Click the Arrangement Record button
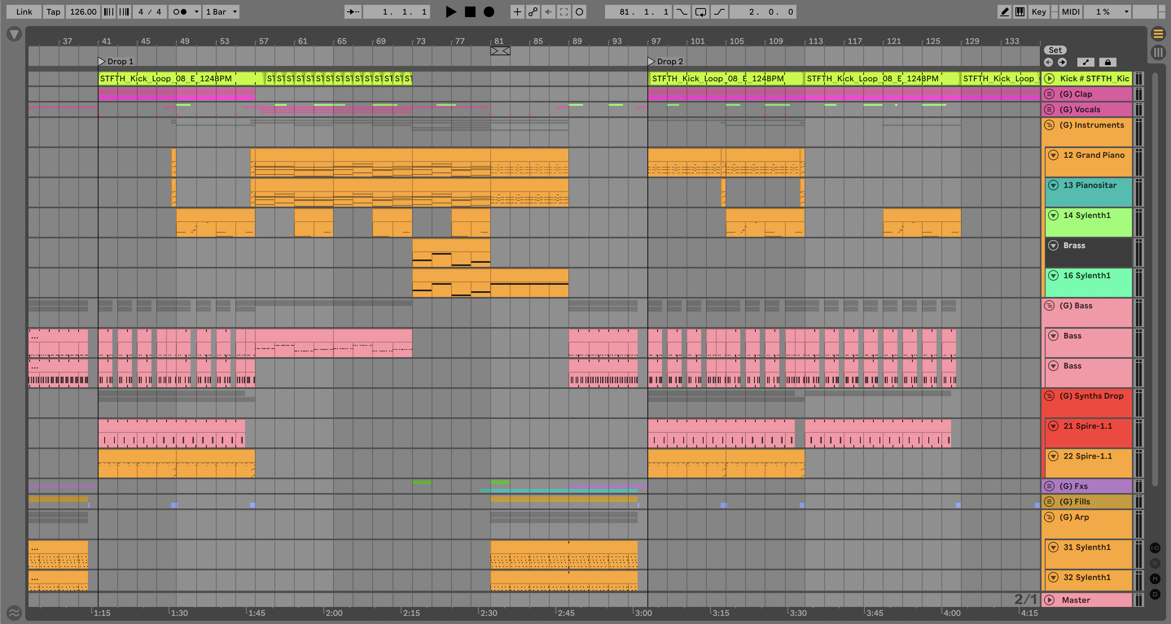This screenshot has height=624, width=1171. [489, 12]
